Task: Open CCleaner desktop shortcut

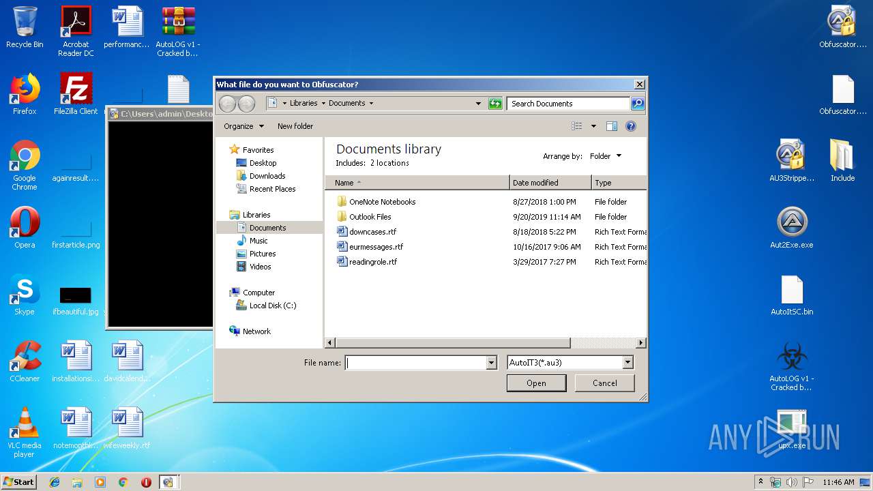Action: [x=25, y=361]
